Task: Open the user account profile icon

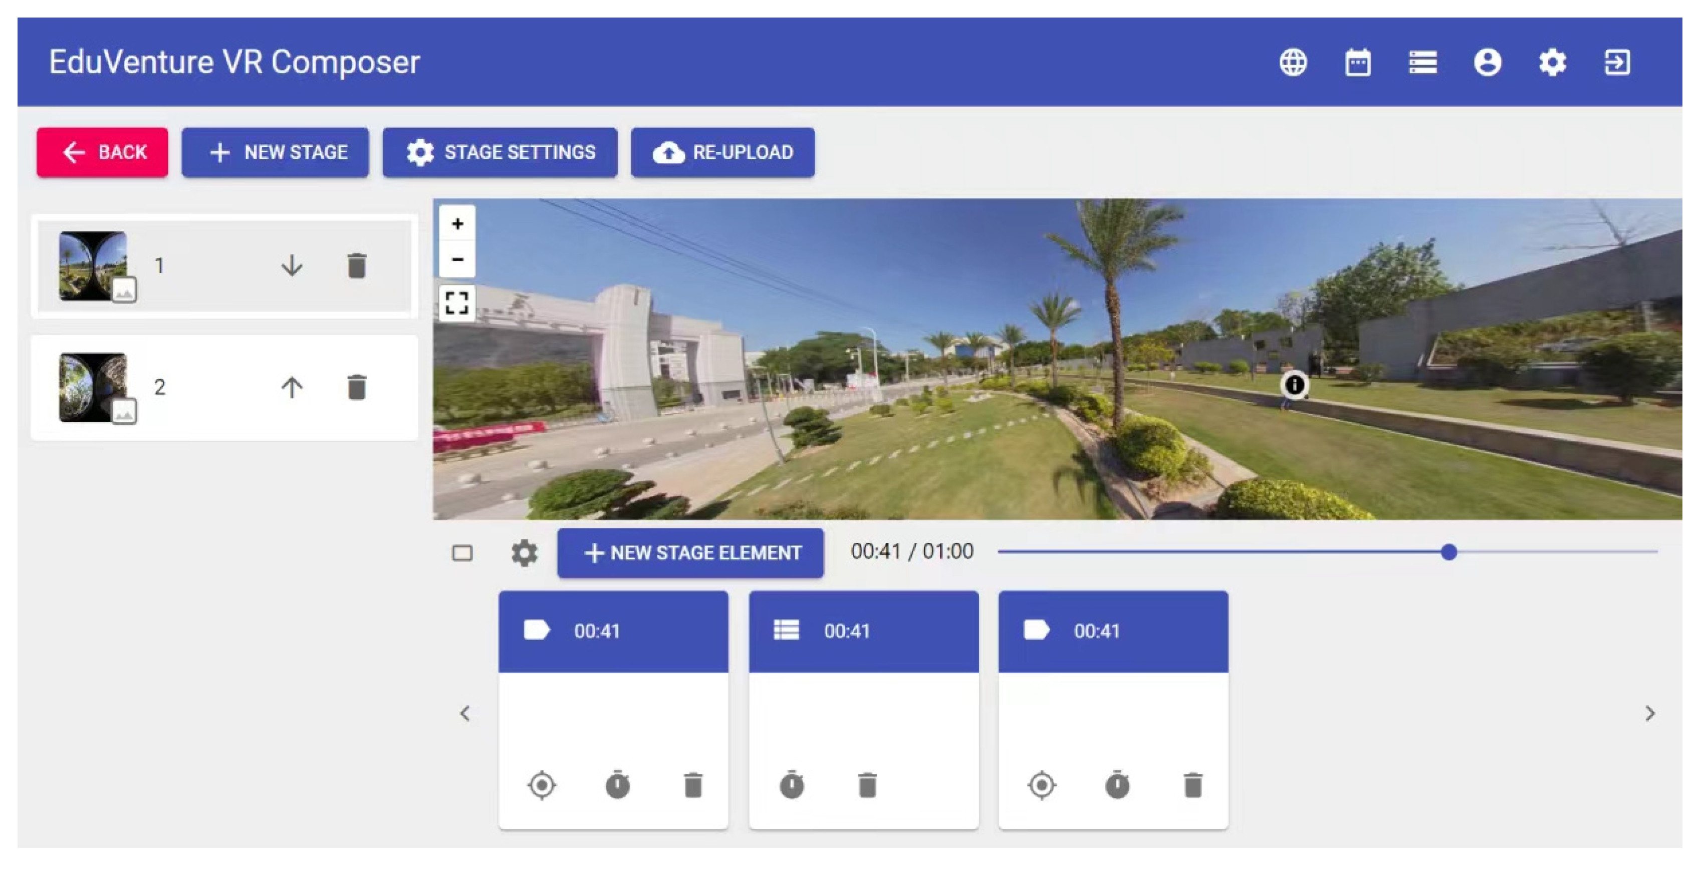Action: (1487, 62)
